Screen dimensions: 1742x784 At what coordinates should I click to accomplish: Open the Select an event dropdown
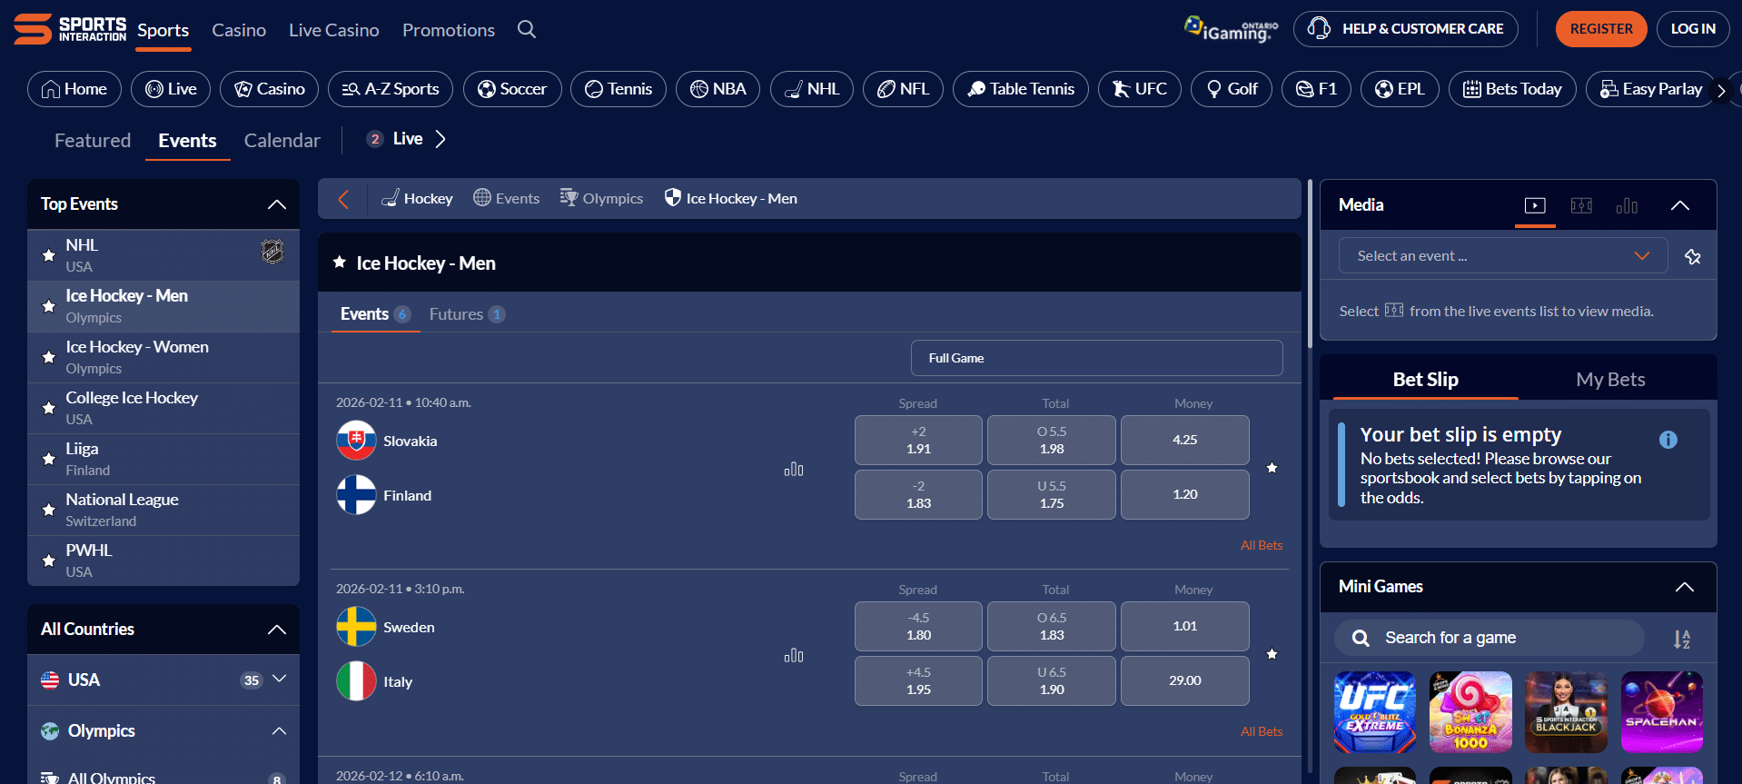[x=1503, y=255]
